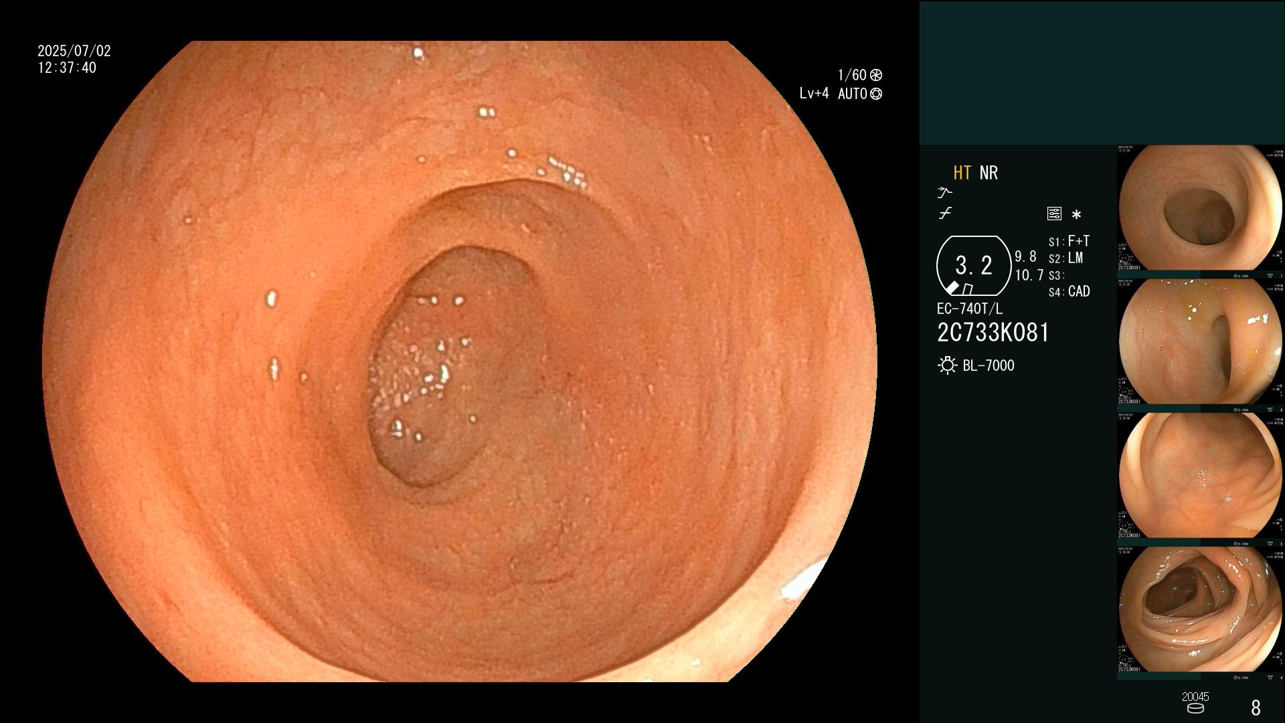1285x723 pixels.
Task: Open the fourth thumbnail with colon folds
Action: pos(1201,610)
